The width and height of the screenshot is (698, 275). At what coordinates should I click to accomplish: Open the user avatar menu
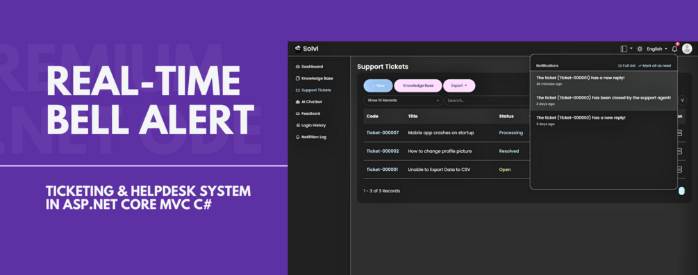point(687,49)
